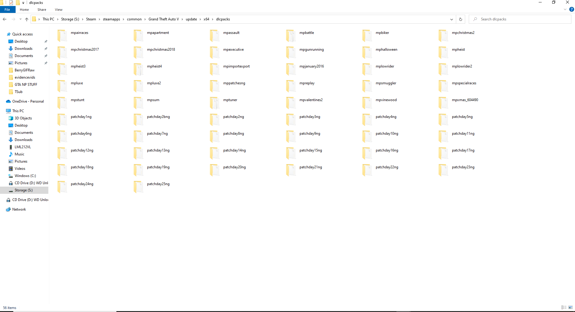
Task: Open Storage (S:) drive in sidebar
Action: click(24, 190)
